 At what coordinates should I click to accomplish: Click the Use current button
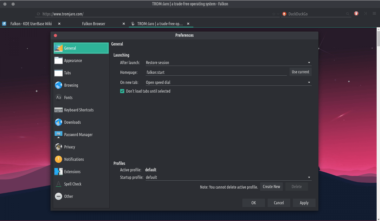tap(300, 72)
